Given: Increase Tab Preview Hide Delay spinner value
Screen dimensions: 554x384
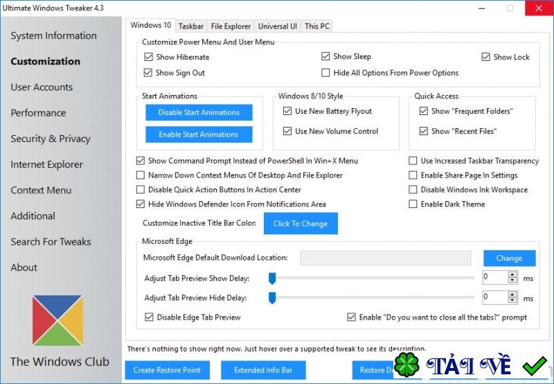Looking at the screenshot, I should coord(512,294).
